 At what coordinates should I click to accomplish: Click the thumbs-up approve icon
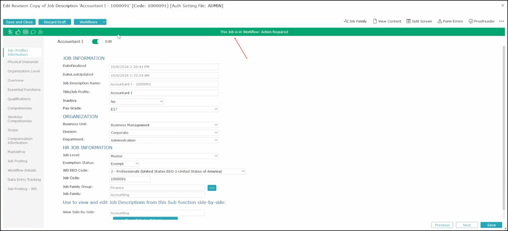[18, 32]
